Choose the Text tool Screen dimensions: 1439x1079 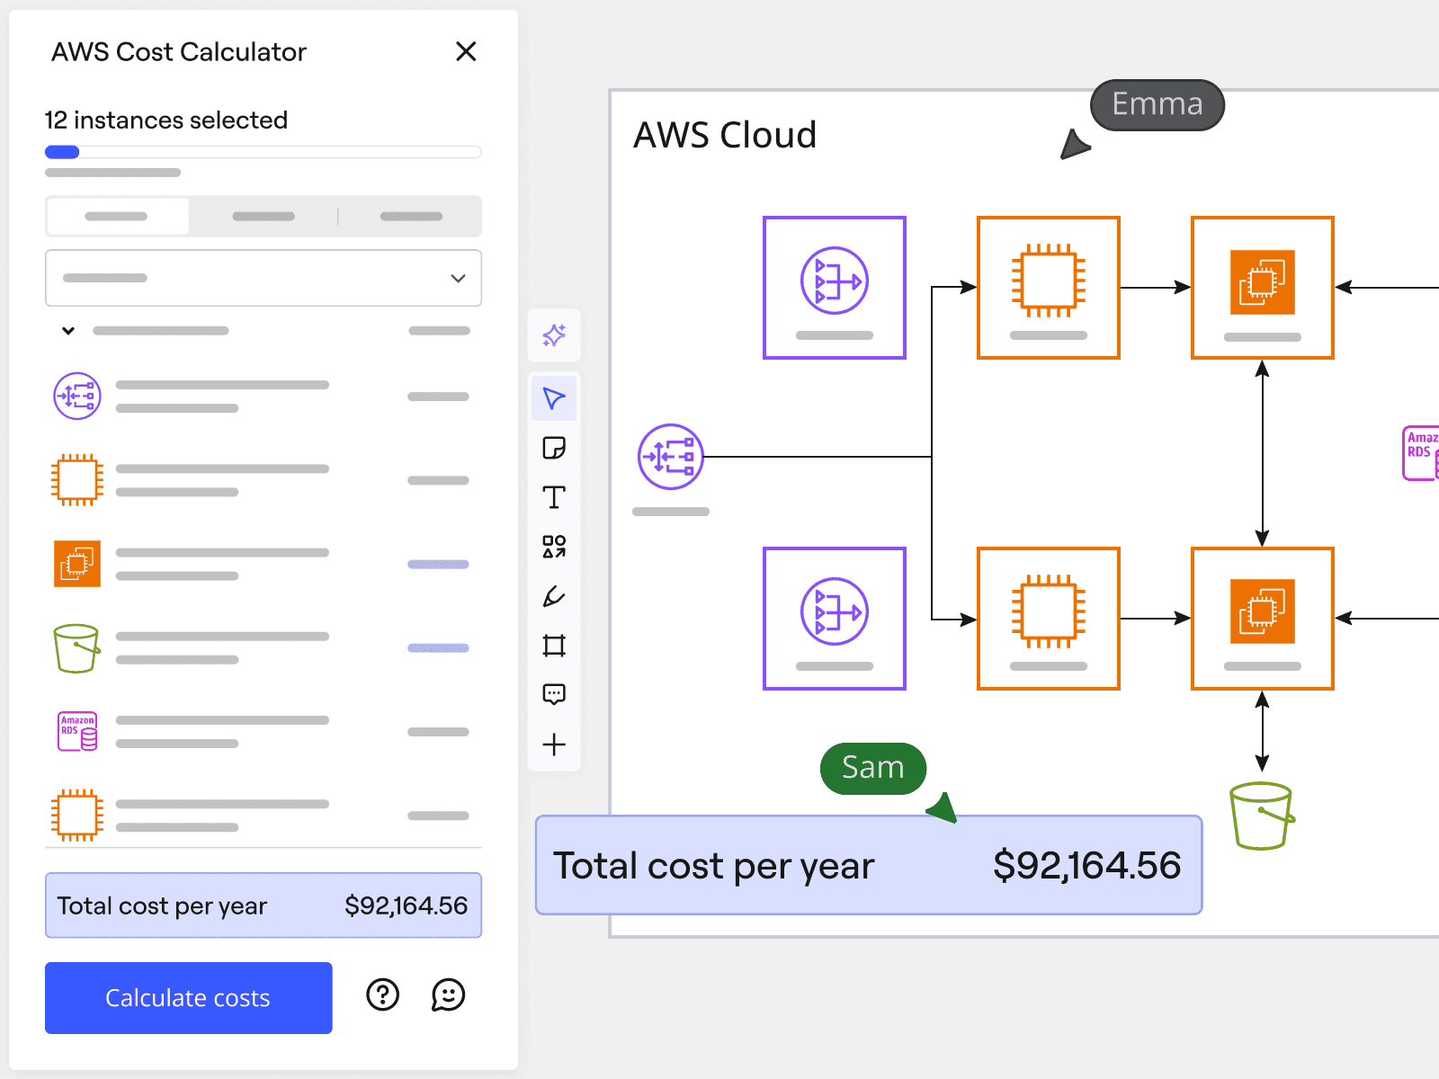click(x=554, y=497)
